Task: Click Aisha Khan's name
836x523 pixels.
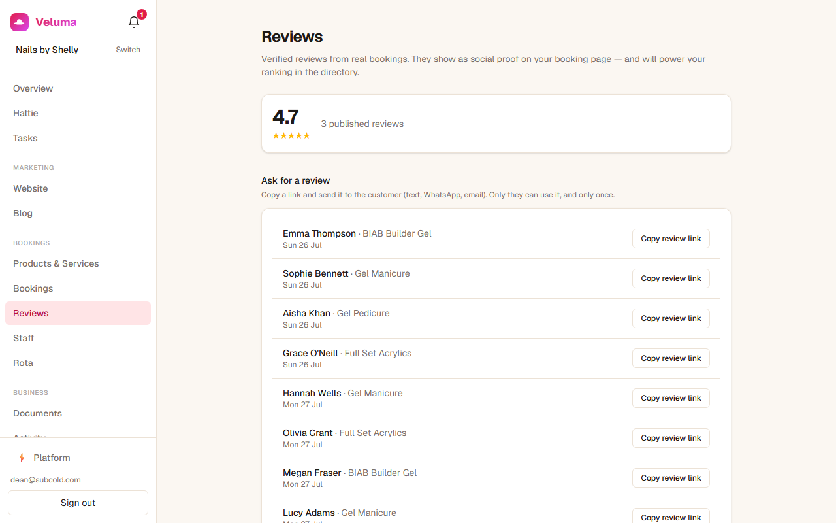Action: click(306, 313)
